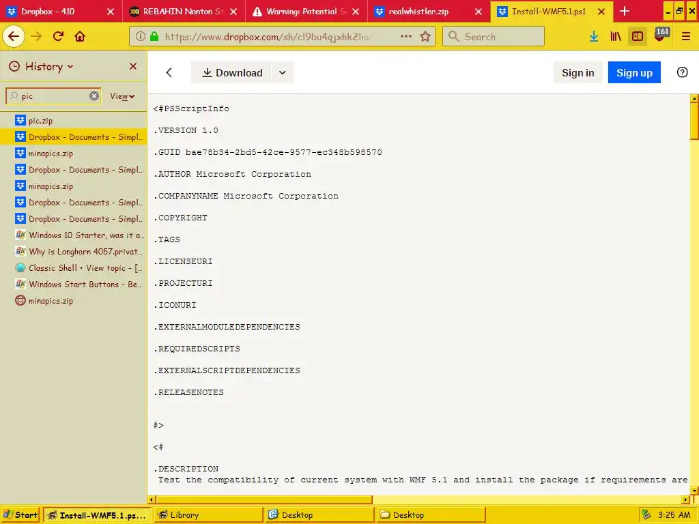The height and width of the screenshot is (524, 699).
Task: Click the '.GUID bae78b34-2bd5-42ce-9577-ec348b598570' line
Action: coord(268,152)
